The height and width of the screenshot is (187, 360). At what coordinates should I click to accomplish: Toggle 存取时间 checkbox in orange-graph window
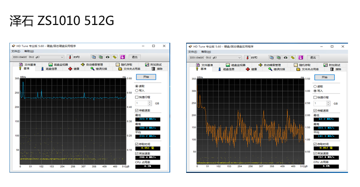click(x=315, y=144)
